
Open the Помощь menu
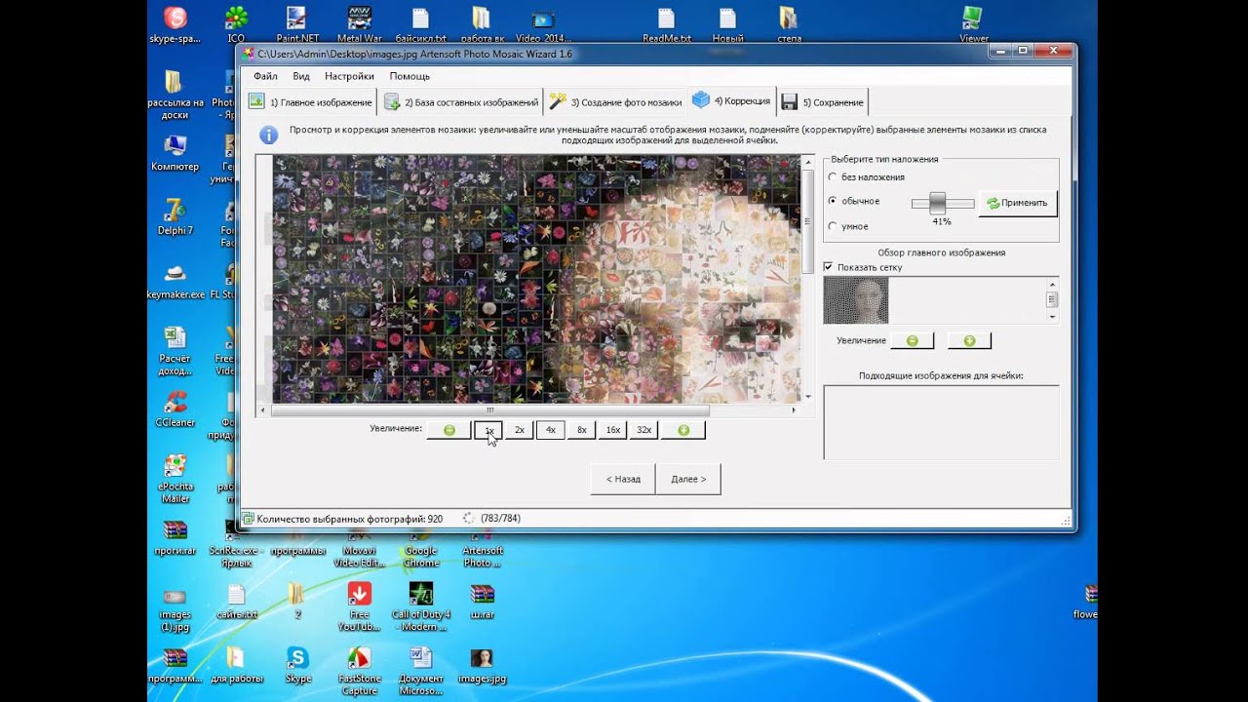tap(409, 76)
